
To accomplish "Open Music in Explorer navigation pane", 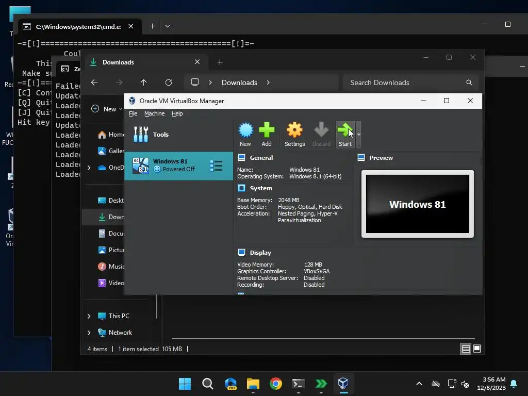I will (111, 267).
